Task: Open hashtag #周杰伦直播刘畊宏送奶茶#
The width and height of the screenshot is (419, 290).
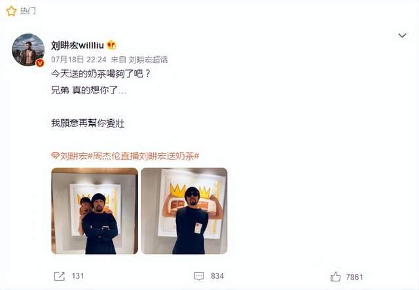Action: click(x=143, y=156)
